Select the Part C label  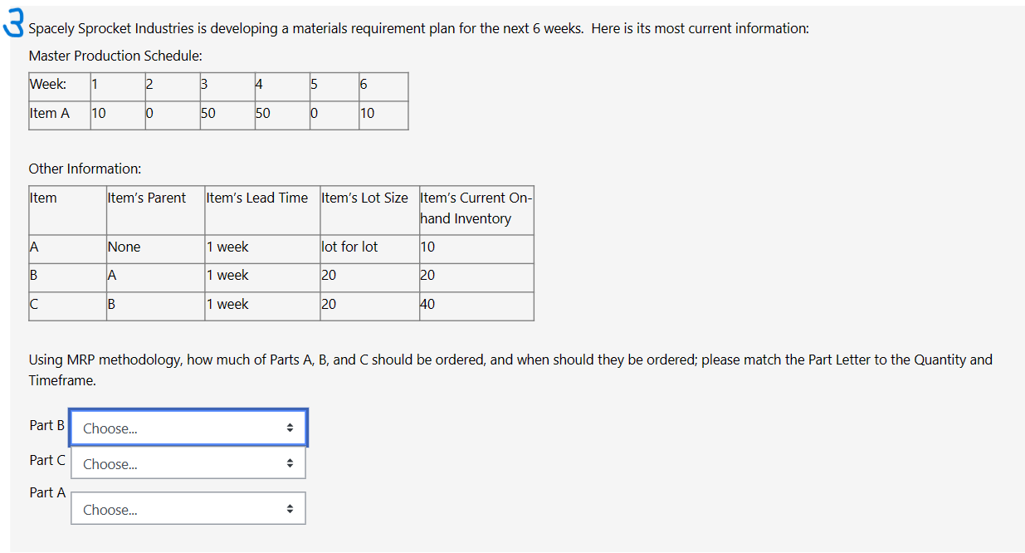pos(46,460)
